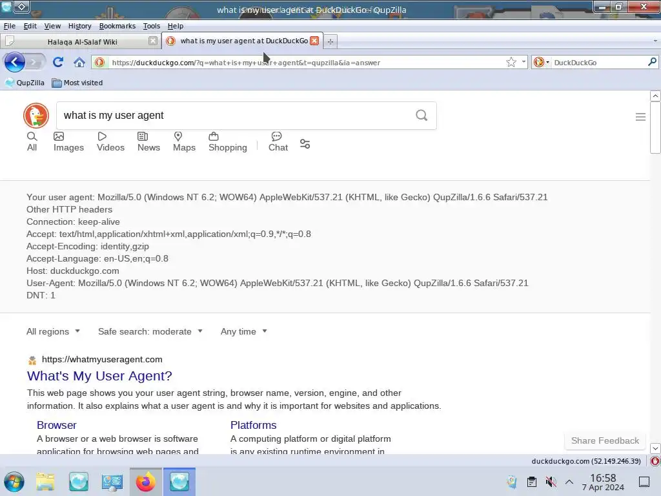Show hidden tray icons chevron
The width and height of the screenshot is (661, 496).
(x=569, y=482)
